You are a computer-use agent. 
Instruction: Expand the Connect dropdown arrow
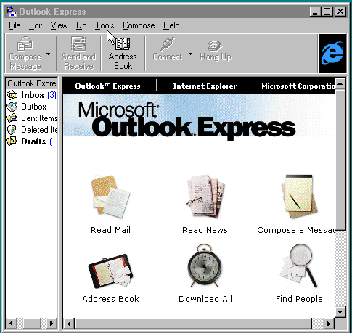(191, 54)
